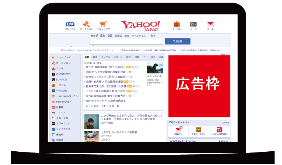This screenshot has height=165, width=282.
Task: Open the コンビ解散 article thumbnail photo
Action: click(92, 121)
